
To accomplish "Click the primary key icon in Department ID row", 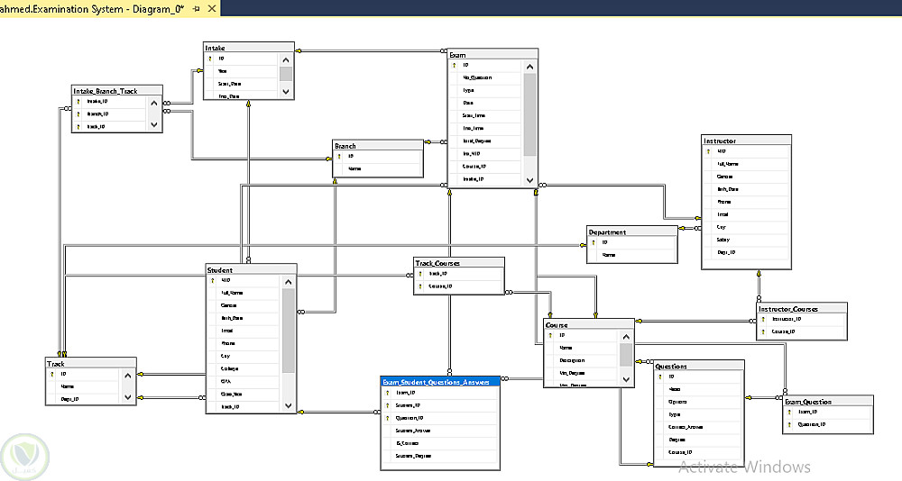I will tap(594, 242).
